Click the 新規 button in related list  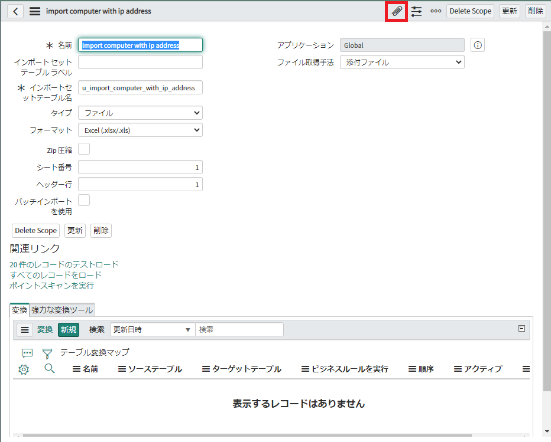pyautogui.click(x=69, y=330)
